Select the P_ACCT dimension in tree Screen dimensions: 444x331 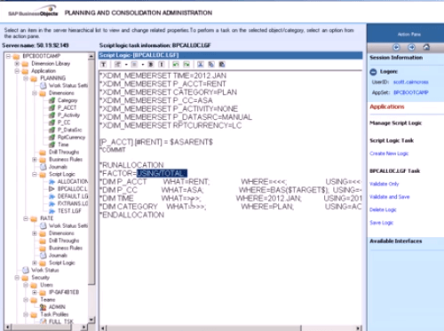tap(67, 107)
